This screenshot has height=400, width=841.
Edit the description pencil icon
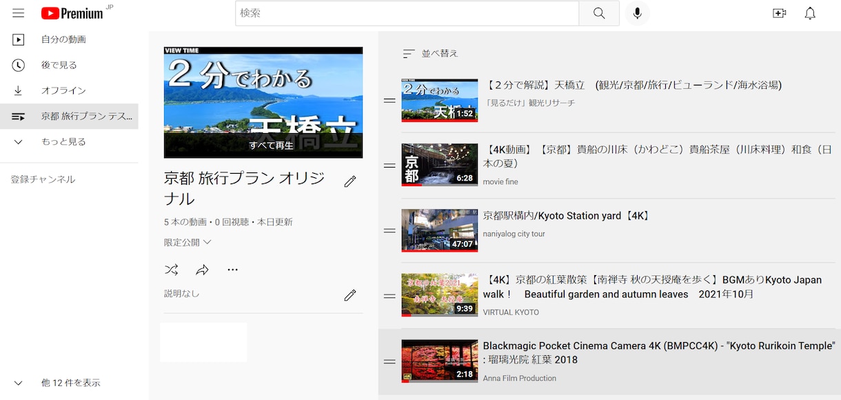(350, 295)
